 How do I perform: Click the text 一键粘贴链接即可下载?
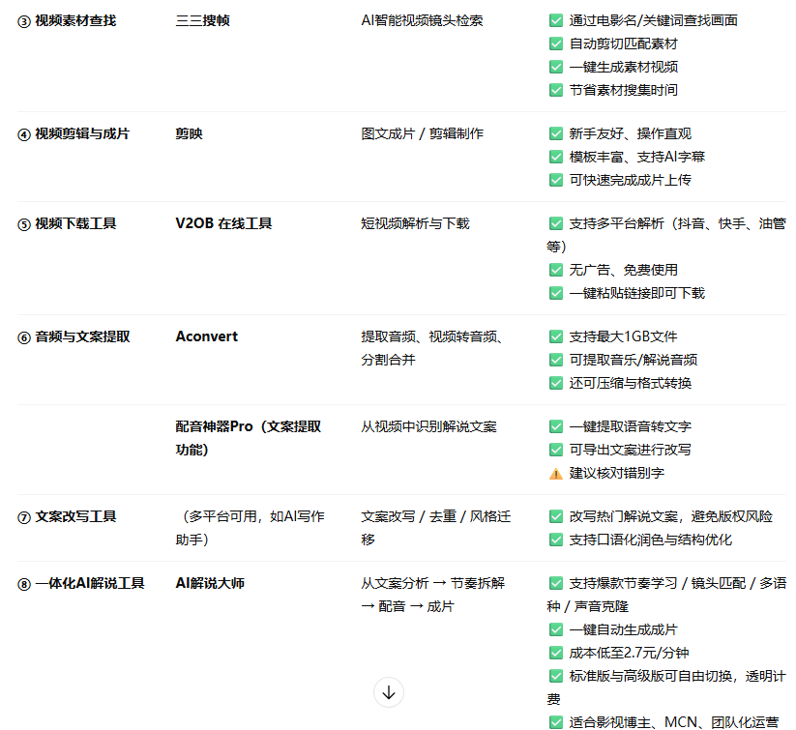pos(637,293)
